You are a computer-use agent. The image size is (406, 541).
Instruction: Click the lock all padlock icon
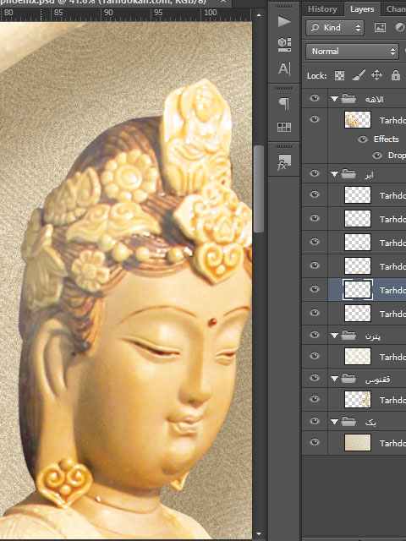point(396,75)
